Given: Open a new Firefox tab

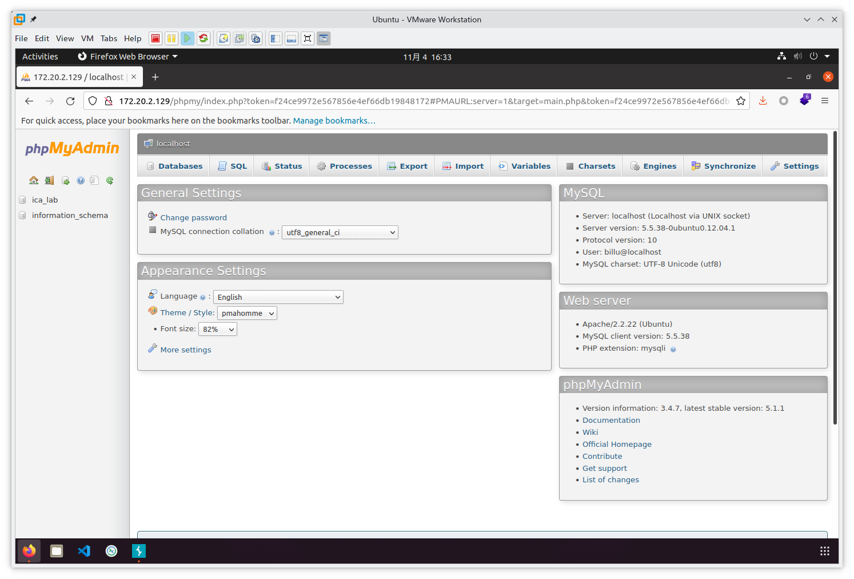Looking at the screenshot, I should pyautogui.click(x=155, y=77).
